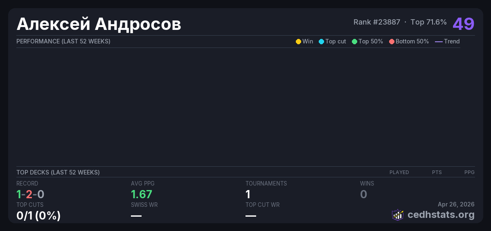Click the yellow Win legend dot

point(298,41)
